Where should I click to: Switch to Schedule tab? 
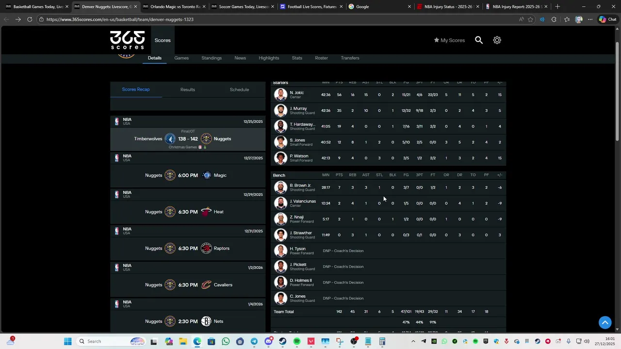[239, 90]
